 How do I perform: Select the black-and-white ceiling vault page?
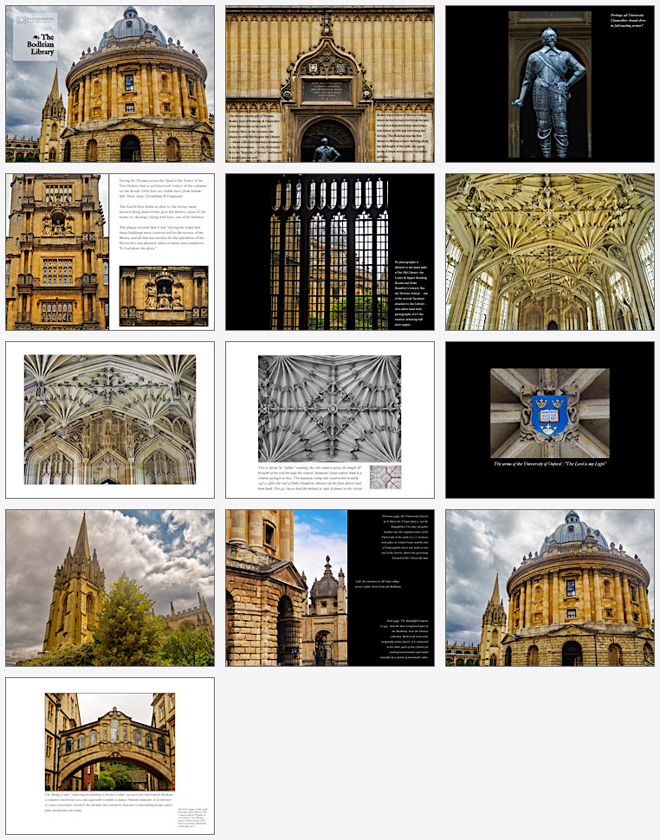[x=330, y=420]
